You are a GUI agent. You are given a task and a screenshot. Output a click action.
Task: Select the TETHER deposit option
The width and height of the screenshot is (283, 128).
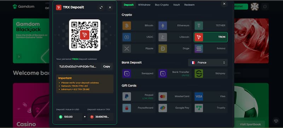pyautogui.click(x=211, y=25)
